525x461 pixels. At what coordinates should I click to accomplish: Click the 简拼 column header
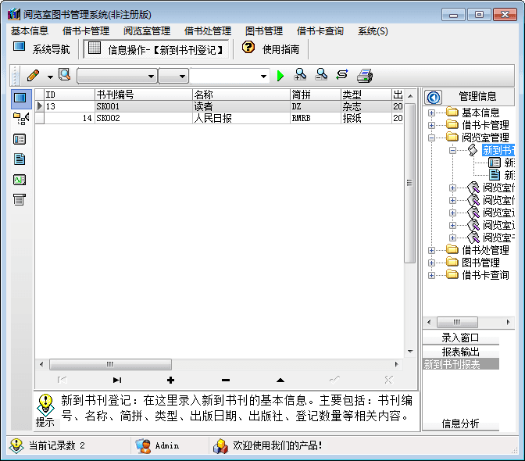coord(315,95)
